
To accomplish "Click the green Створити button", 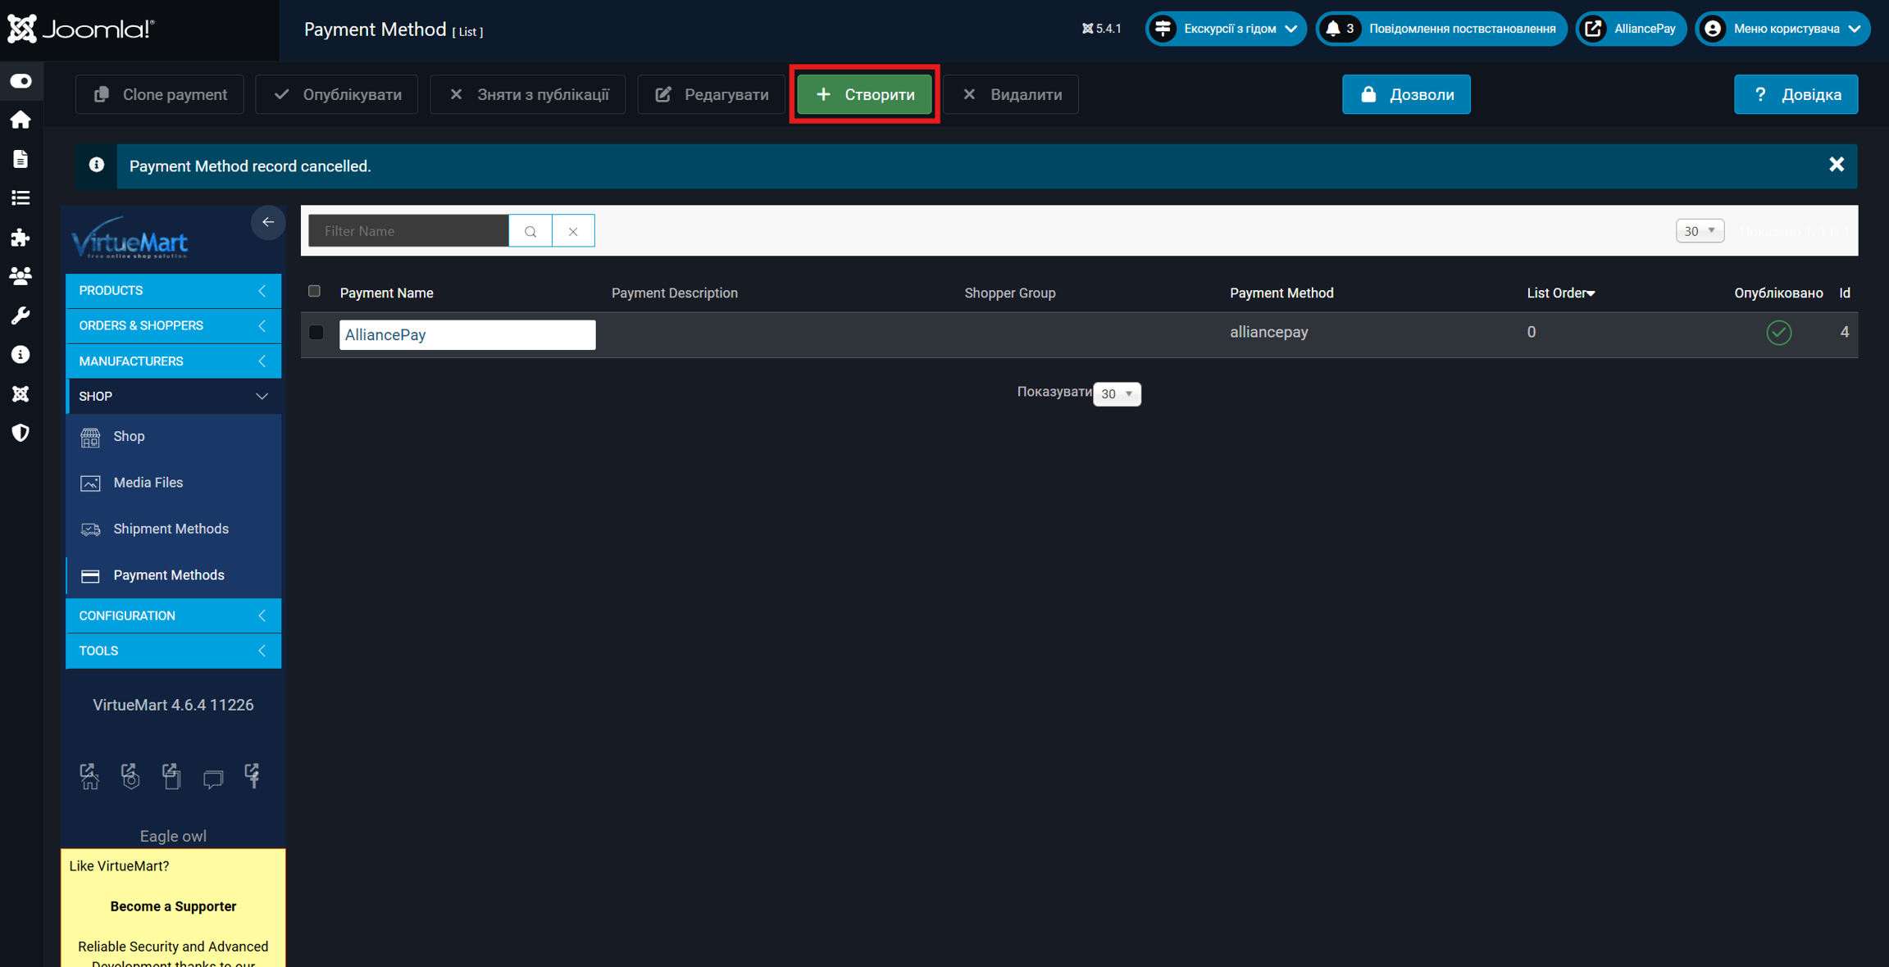I will pyautogui.click(x=864, y=94).
